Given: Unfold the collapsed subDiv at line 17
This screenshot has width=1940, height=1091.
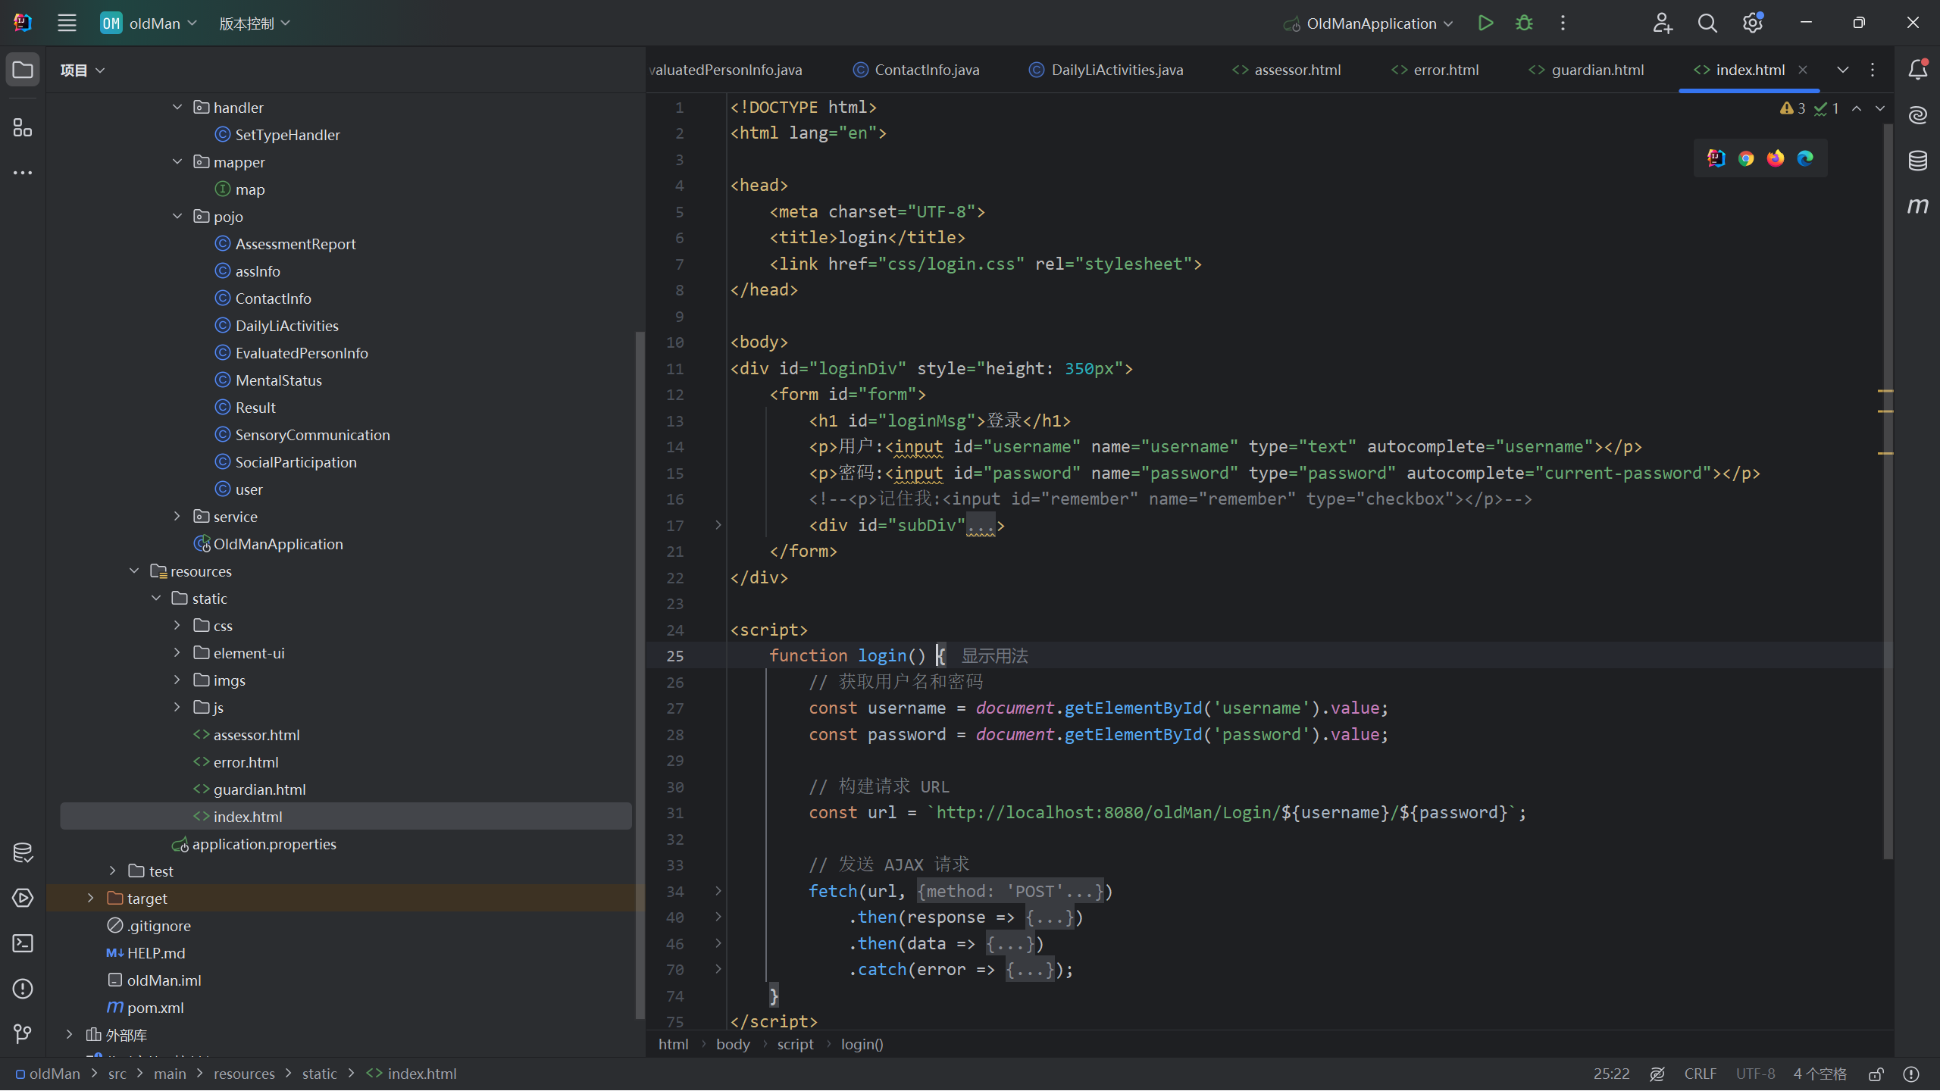Looking at the screenshot, I should pyautogui.click(x=718, y=524).
